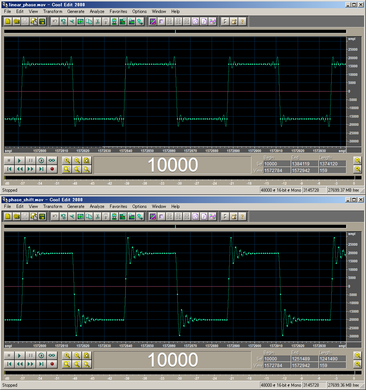
Task: Click vertical zoom in magnifier in linear_phase.wav window
Action: (x=358, y=169)
